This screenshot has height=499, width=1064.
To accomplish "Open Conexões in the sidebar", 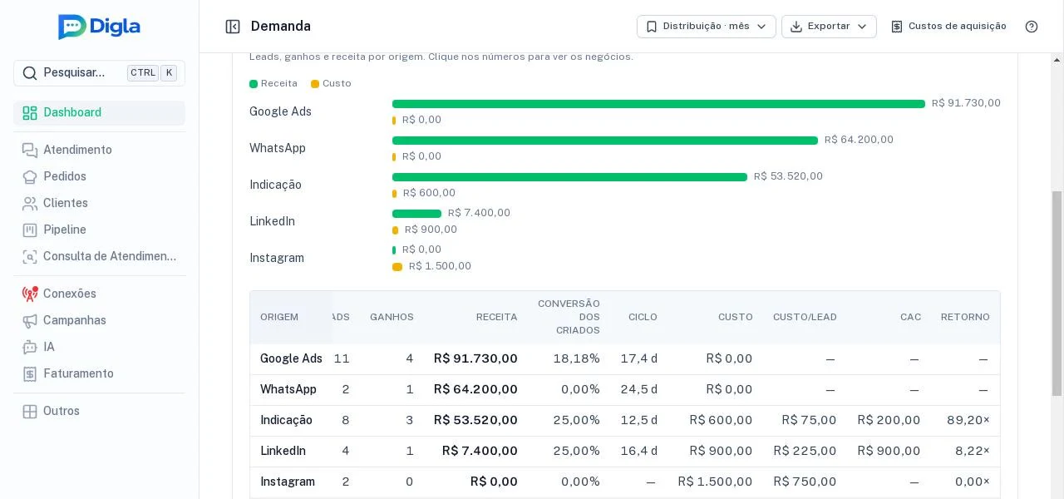I will coord(99,294).
